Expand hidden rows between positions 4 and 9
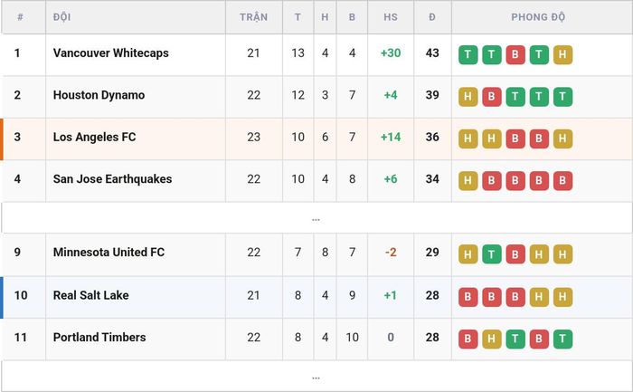Image resolution: width=633 pixels, height=392 pixels. tap(316, 218)
